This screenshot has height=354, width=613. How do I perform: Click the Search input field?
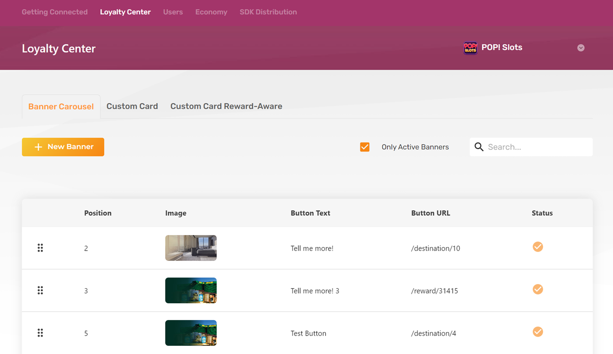tap(537, 147)
